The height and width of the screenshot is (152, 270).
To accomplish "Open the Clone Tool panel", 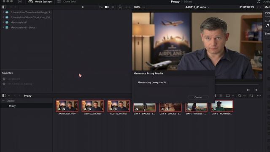I will (66, 2).
